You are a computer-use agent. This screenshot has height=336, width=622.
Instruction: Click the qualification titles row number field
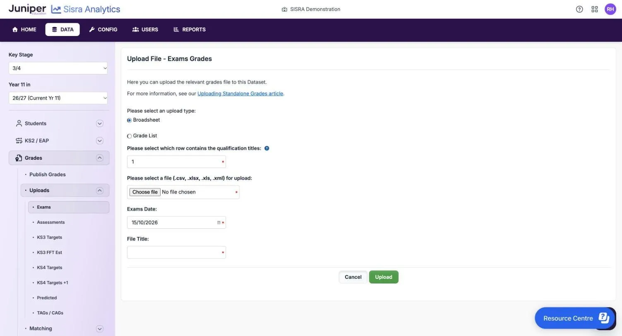tap(176, 162)
